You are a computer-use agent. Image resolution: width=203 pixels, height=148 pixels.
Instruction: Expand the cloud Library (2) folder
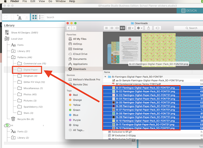pyautogui.click(x=13, y=138)
